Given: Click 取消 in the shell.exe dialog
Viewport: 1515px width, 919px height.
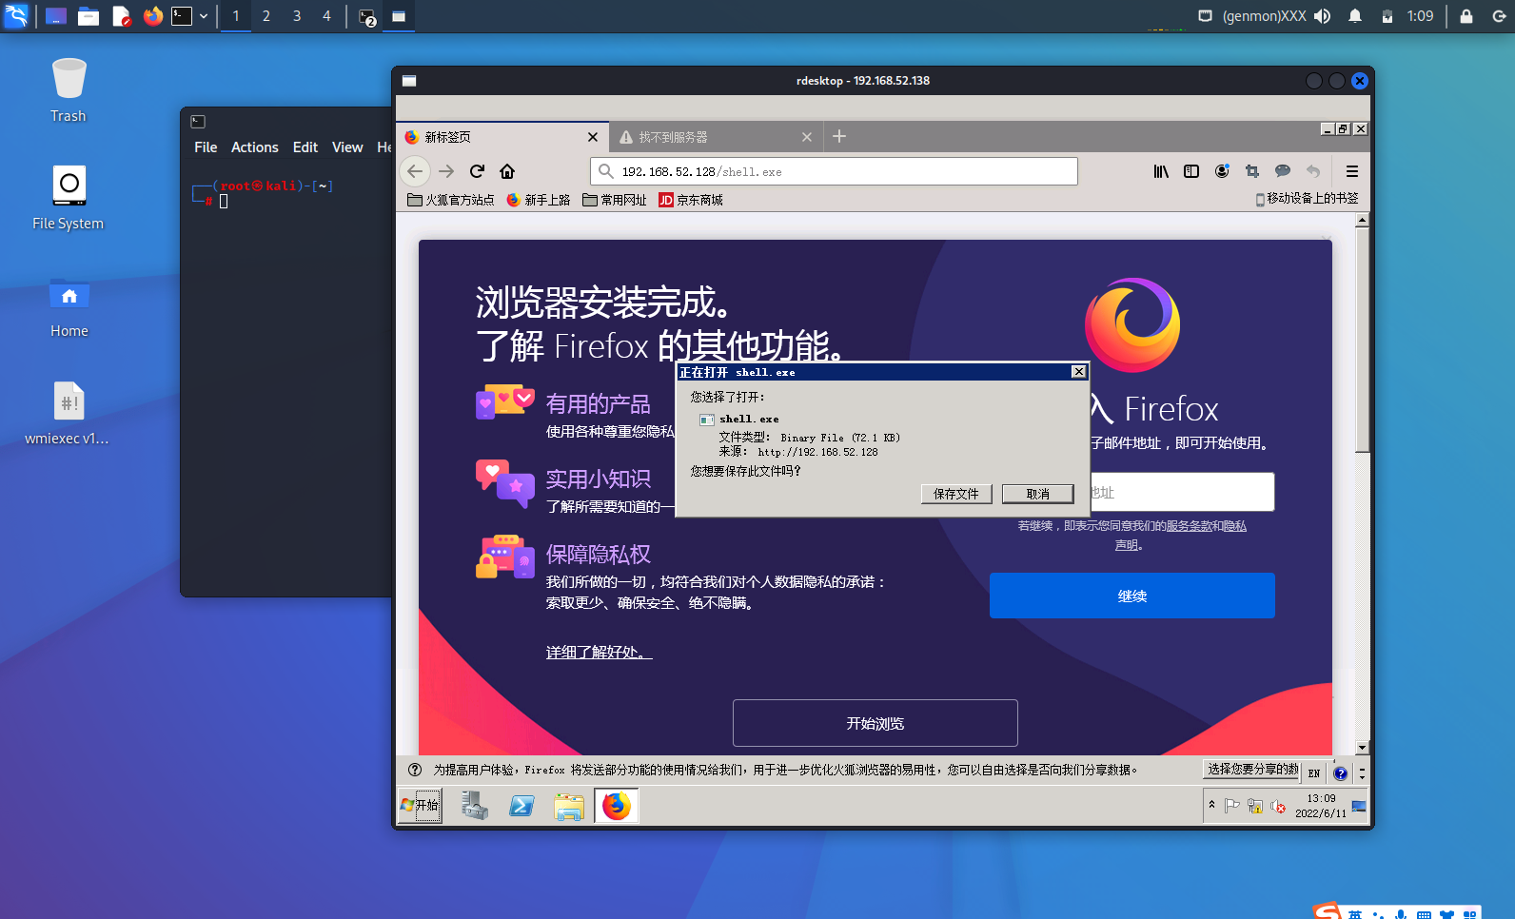Looking at the screenshot, I should coord(1037,494).
